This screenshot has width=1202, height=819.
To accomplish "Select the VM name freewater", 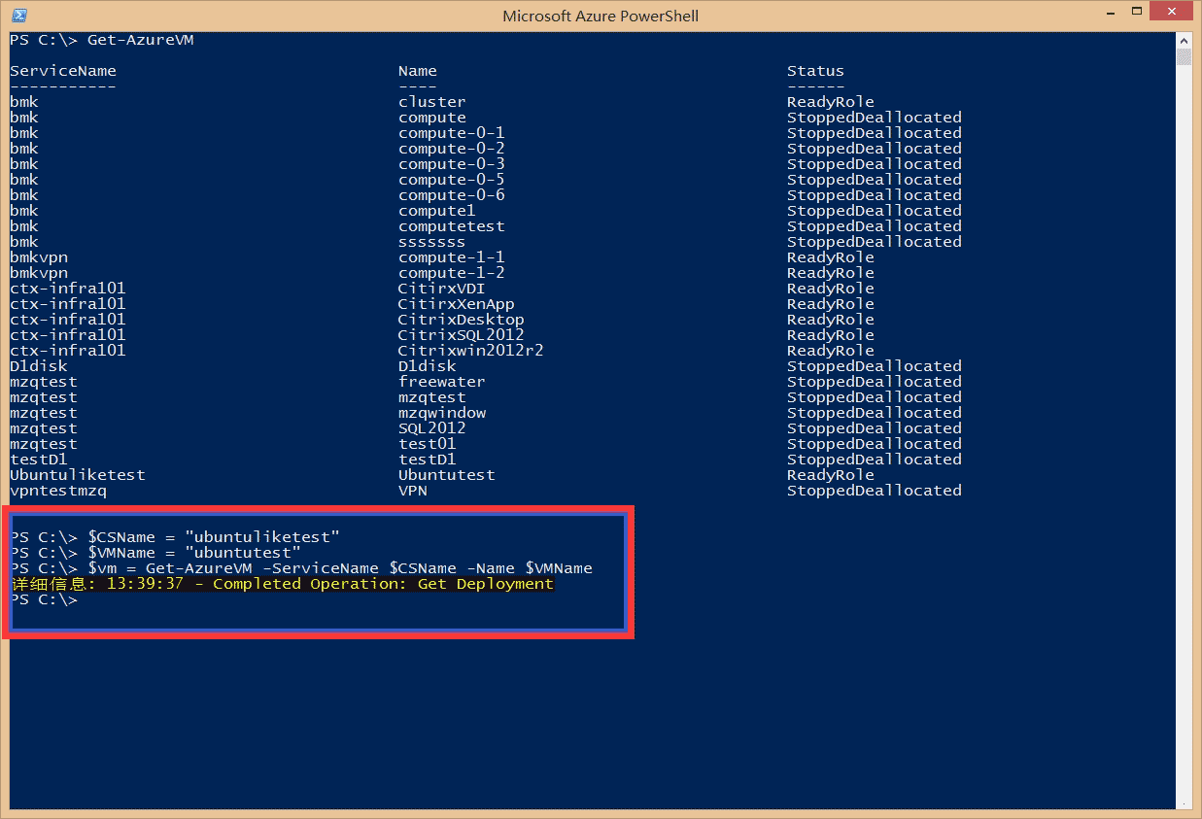I will tap(442, 382).
